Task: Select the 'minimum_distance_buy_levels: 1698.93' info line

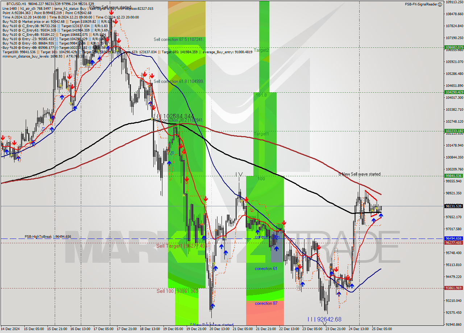Action: click(43, 56)
